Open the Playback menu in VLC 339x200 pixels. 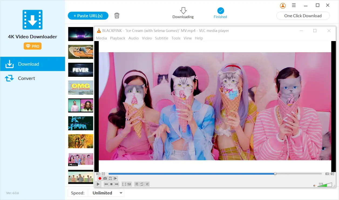(x=118, y=38)
